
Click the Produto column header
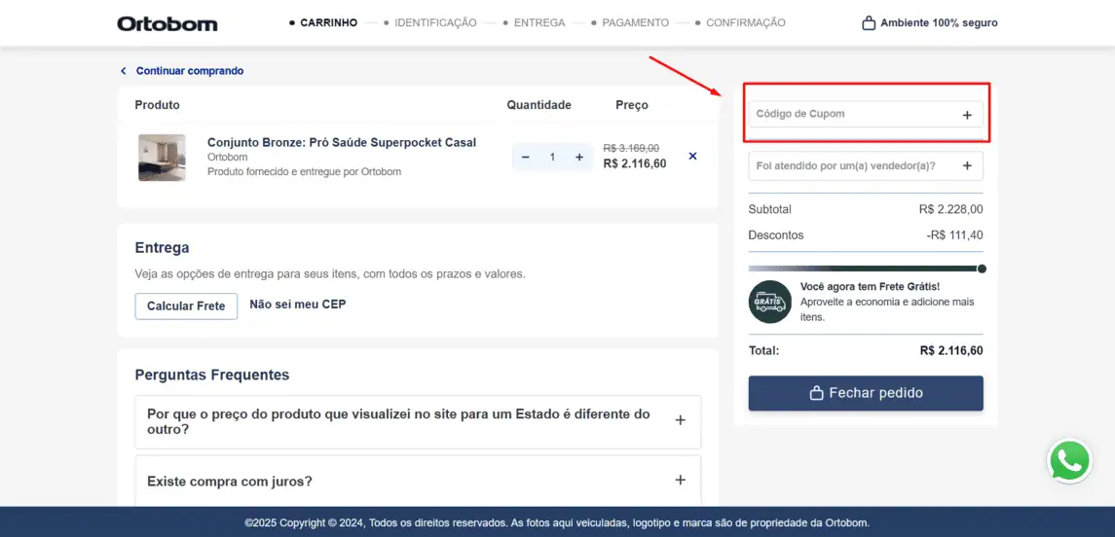point(157,105)
